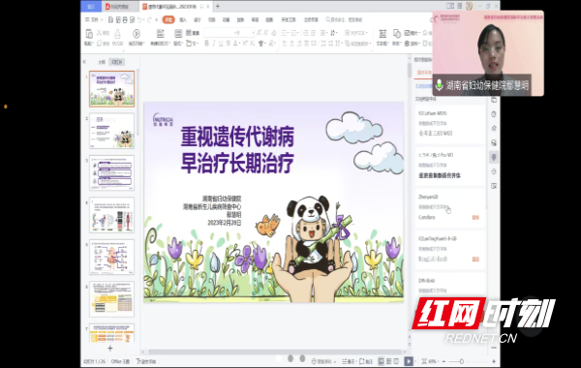Image resolution: width=581 pixels, height=368 pixels.
Task: Click the Reset slide icon
Action: 189,33
